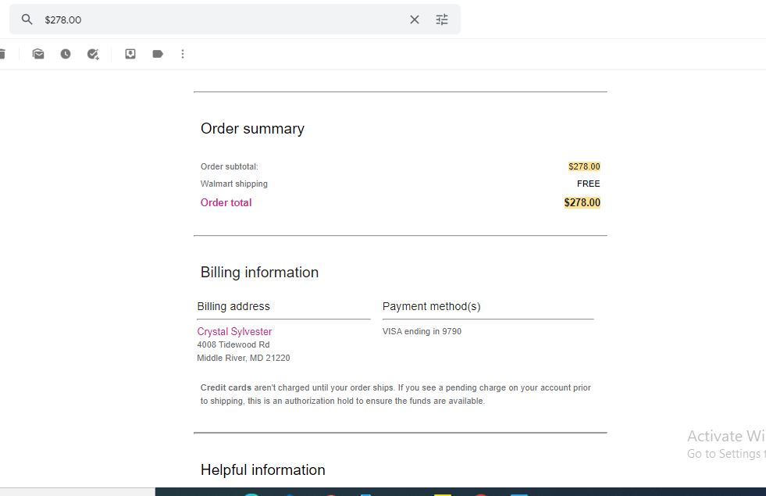The width and height of the screenshot is (766, 496).
Task: Move the email to inbox
Action: 130,54
